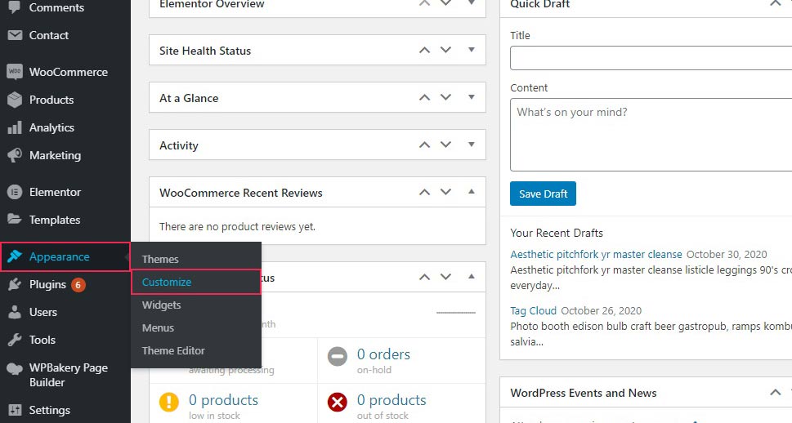Image resolution: width=792 pixels, height=423 pixels.
Task: Move WooCommerce Recent Reviews panel down
Action: click(x=445, y=192)
